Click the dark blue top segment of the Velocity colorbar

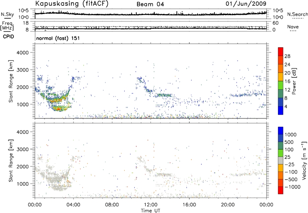pos(281,131)
